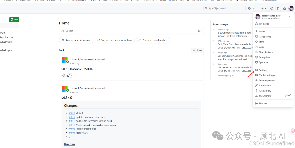Click the account switch arrows icon
Image resolution: width=295 pixels, height=148 pixels.
(x=289, y=17)
